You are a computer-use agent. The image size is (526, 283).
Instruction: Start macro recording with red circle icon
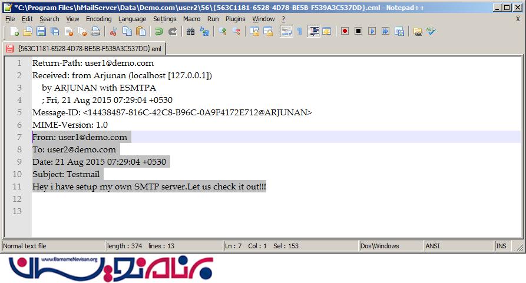point(345,31)
